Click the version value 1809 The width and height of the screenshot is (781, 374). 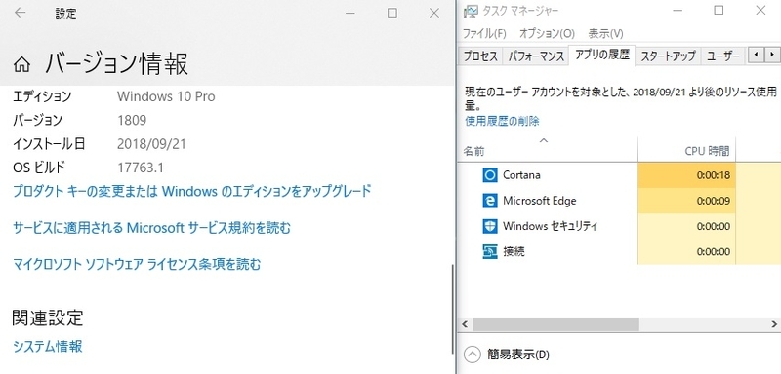[x=132, y=120]
